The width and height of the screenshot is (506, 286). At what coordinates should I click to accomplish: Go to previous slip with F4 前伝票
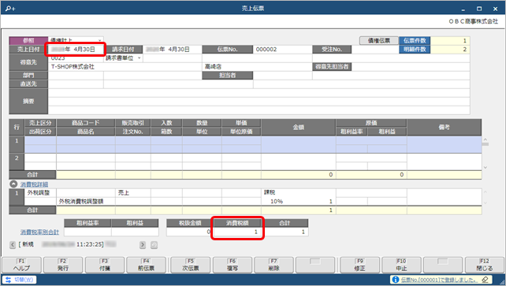click(x=146, y=265)
